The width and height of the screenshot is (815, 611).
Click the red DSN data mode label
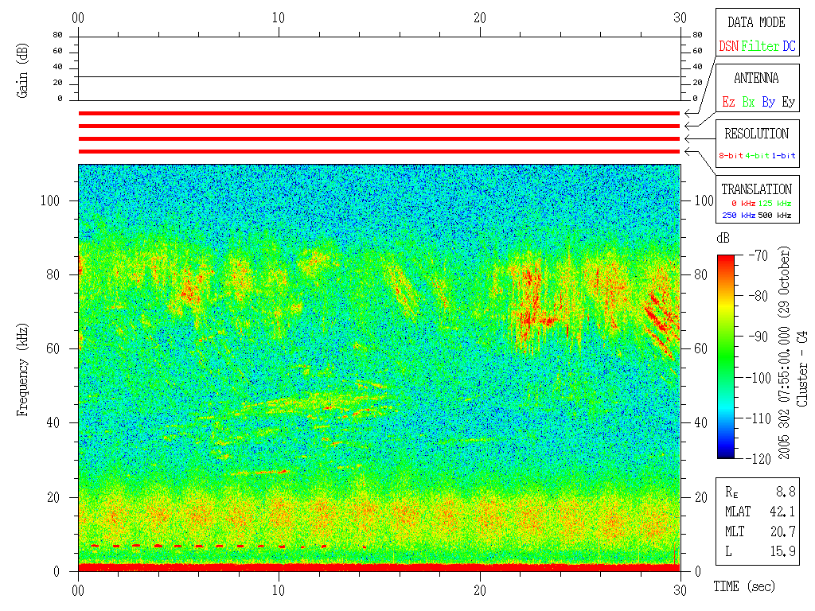pos(728,46)
